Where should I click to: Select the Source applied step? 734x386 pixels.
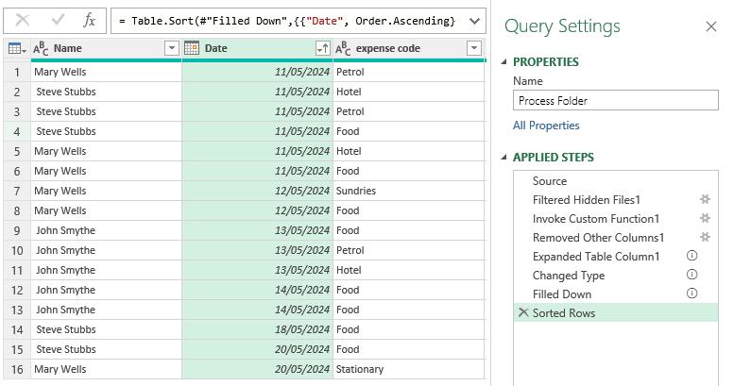coord(616,181)
